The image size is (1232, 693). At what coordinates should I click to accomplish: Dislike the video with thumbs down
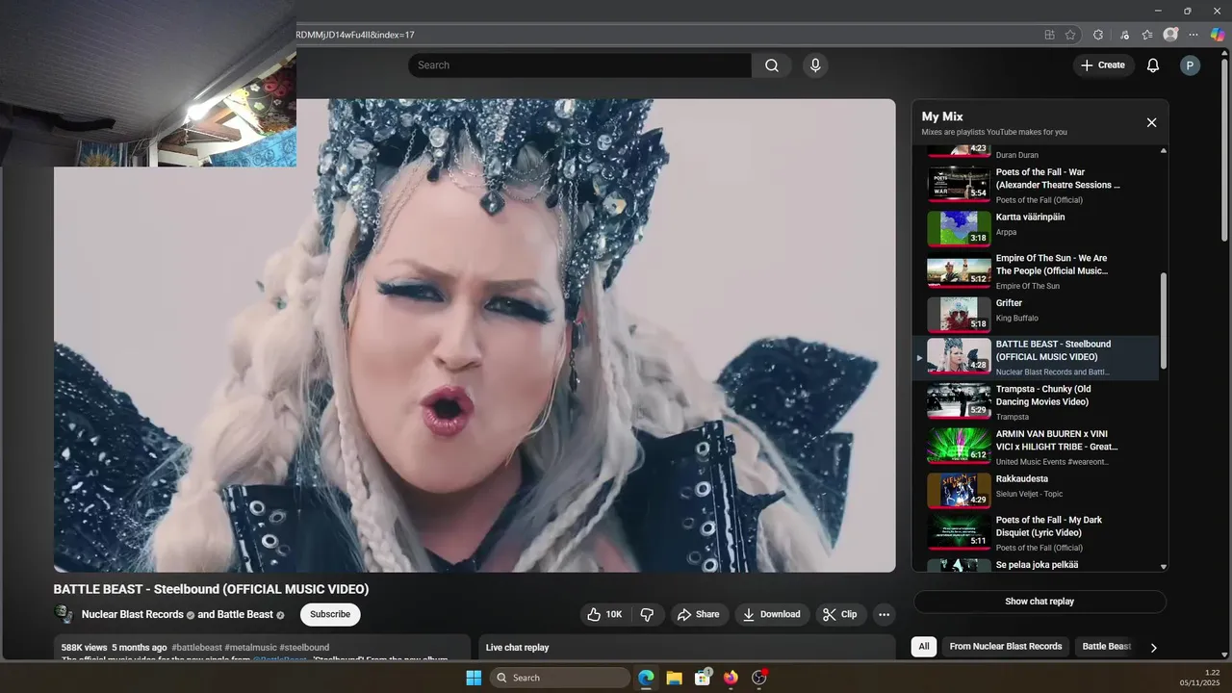click(647, 614)
